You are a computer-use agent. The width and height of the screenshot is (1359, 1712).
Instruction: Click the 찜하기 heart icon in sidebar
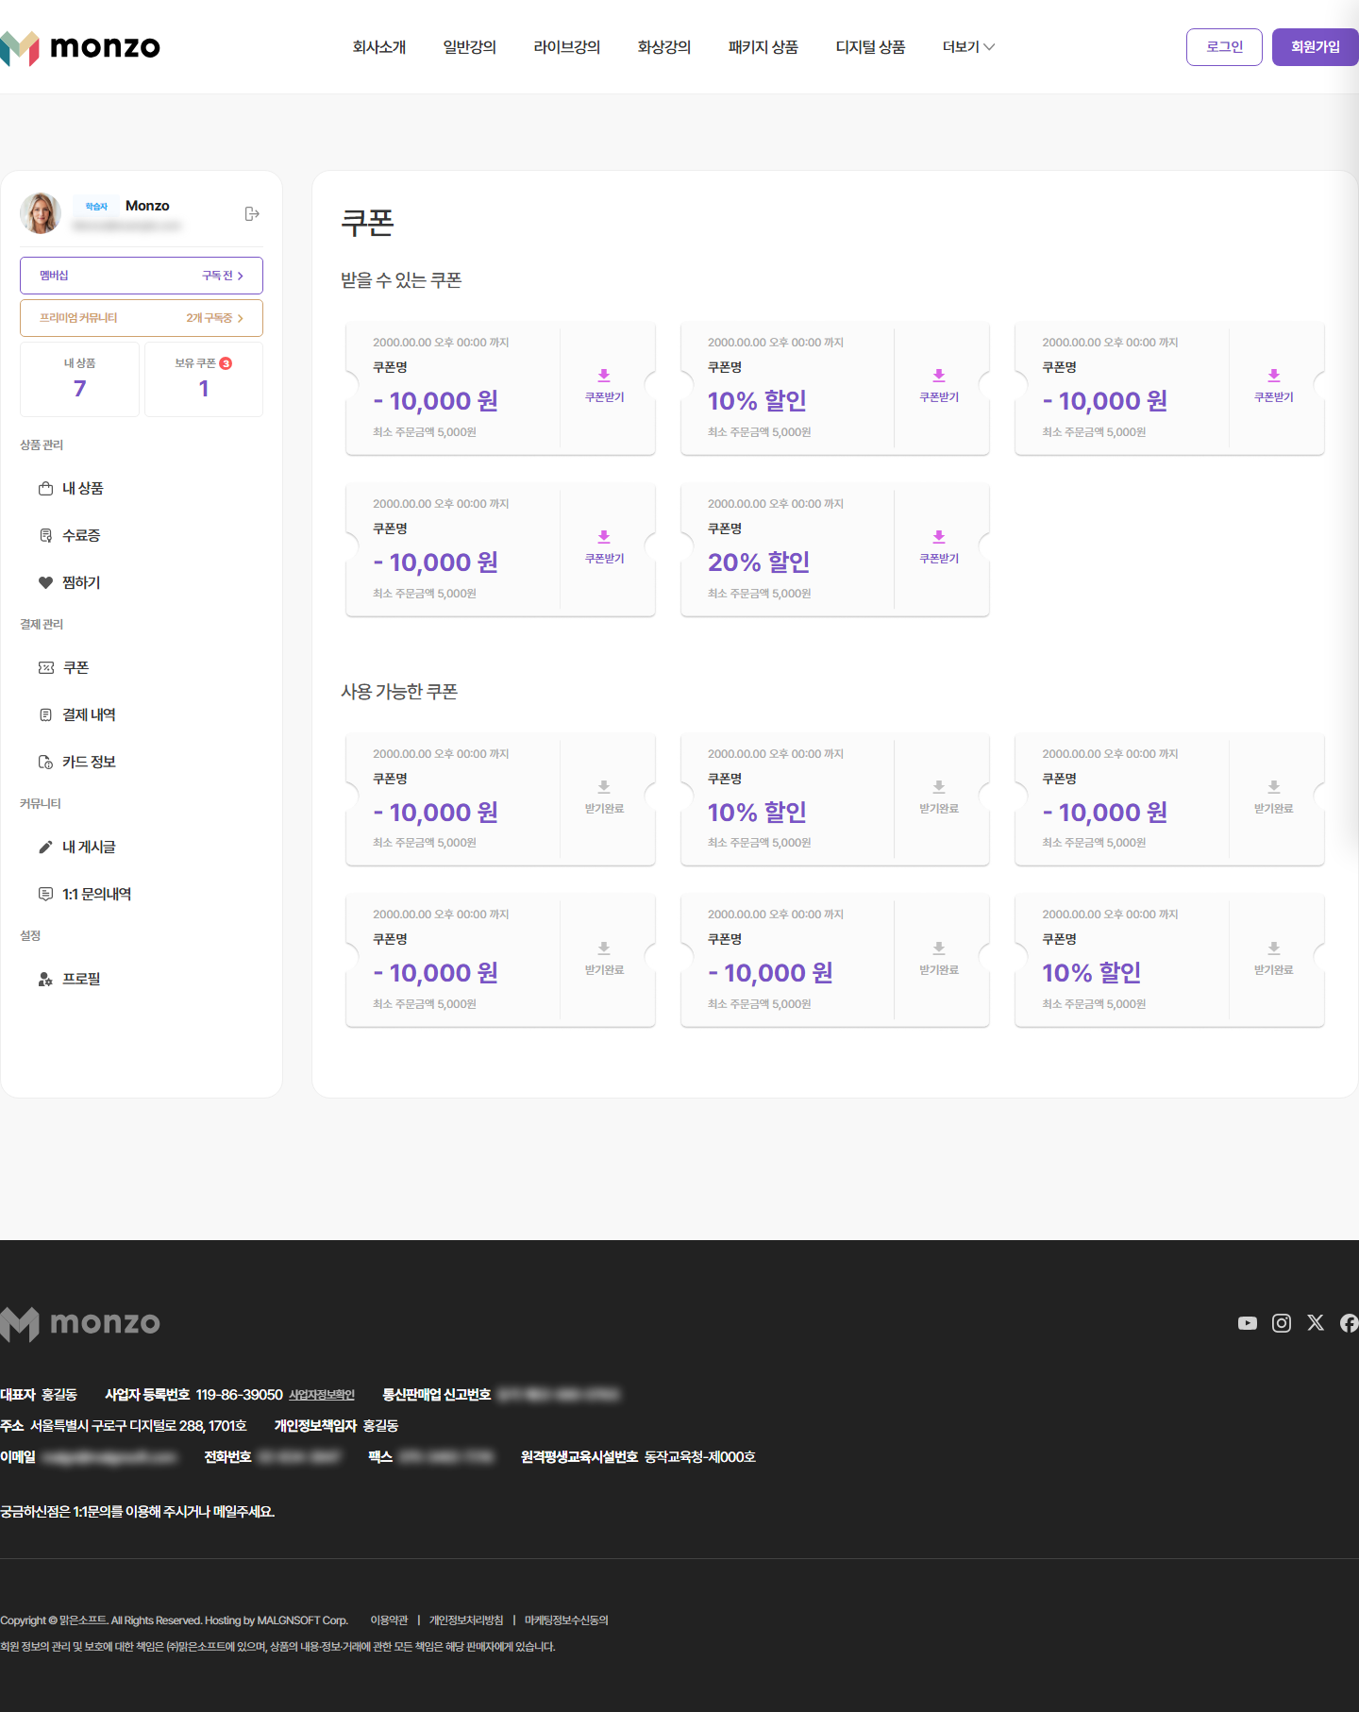pyautogui.click(x=45, y=582)
